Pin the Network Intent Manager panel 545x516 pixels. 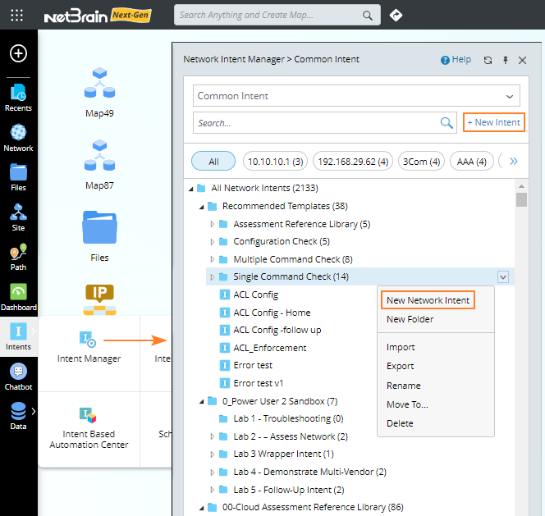[x=506, y=60]
